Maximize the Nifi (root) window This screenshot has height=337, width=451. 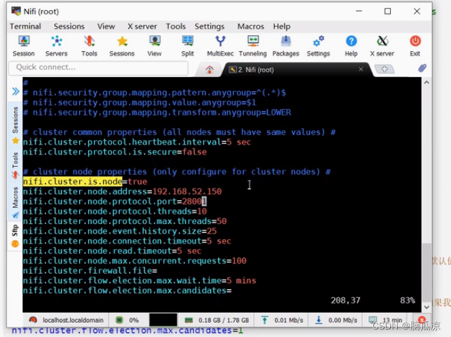[388, 11]
